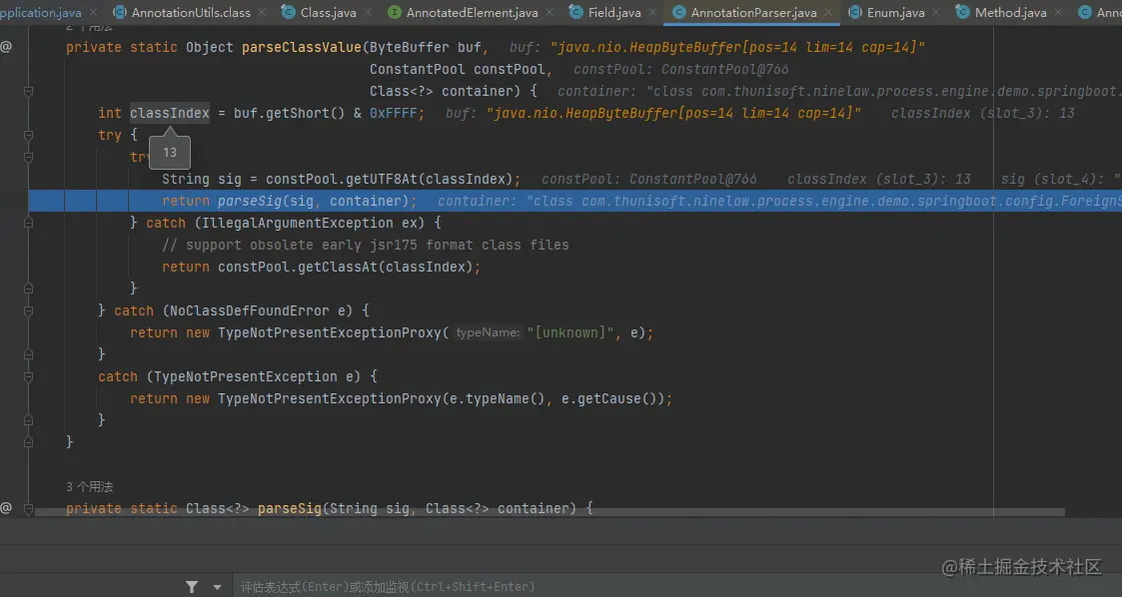Image resolution: width=1122 pixels, height=597 pixels.
Task: Collapse the TypeNotPresentException catch fold marker
Action: [29, 376]
